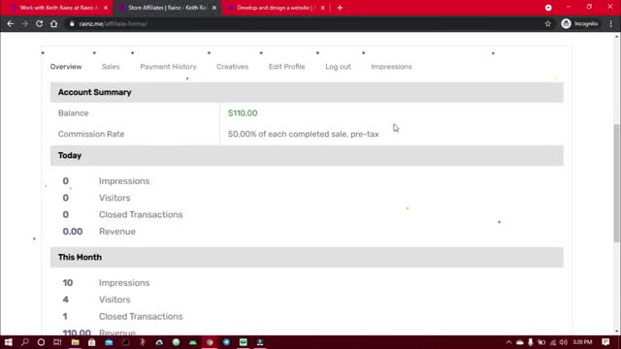Open the Incognito profile indicator
This screenshot has width=621, height=349.
[580, 23]
